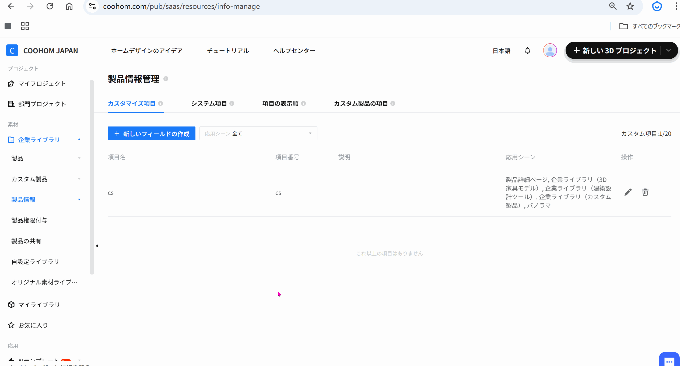Expand the カスタム製品 submenu arrow
Screen dimensions: 680x366
point(79,179)
